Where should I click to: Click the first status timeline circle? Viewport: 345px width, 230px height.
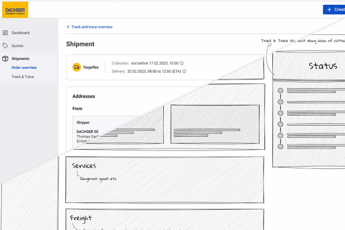(279, 91)
